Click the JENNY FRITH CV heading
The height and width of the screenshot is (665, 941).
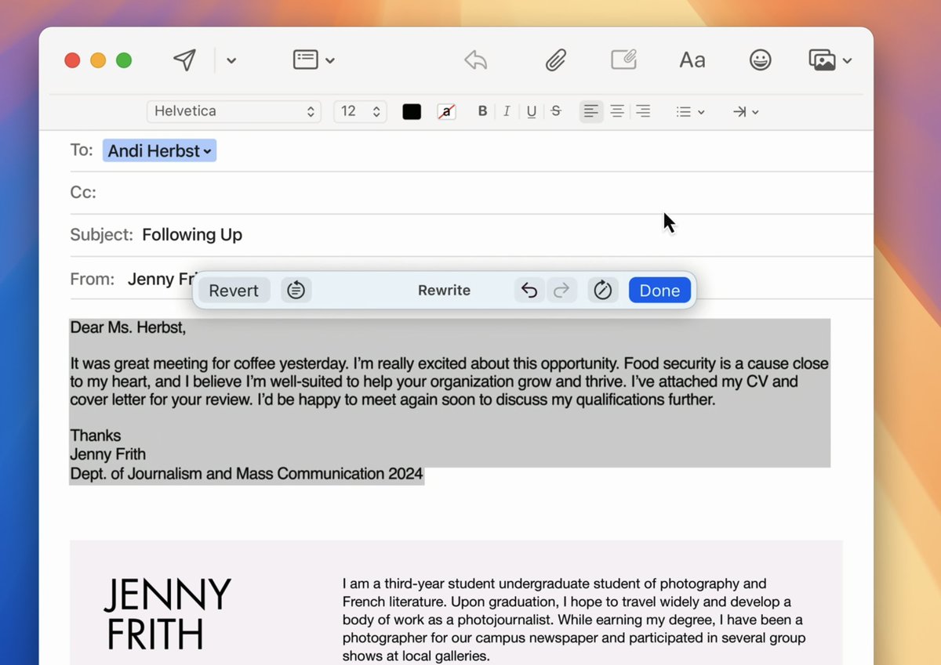pyautogui.click(x=167, y=614)
